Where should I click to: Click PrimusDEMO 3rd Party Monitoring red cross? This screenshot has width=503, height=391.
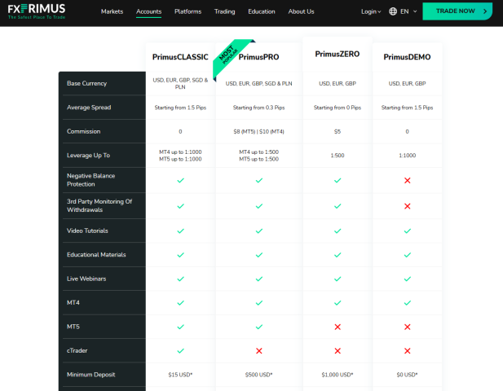tap(408, 206)
